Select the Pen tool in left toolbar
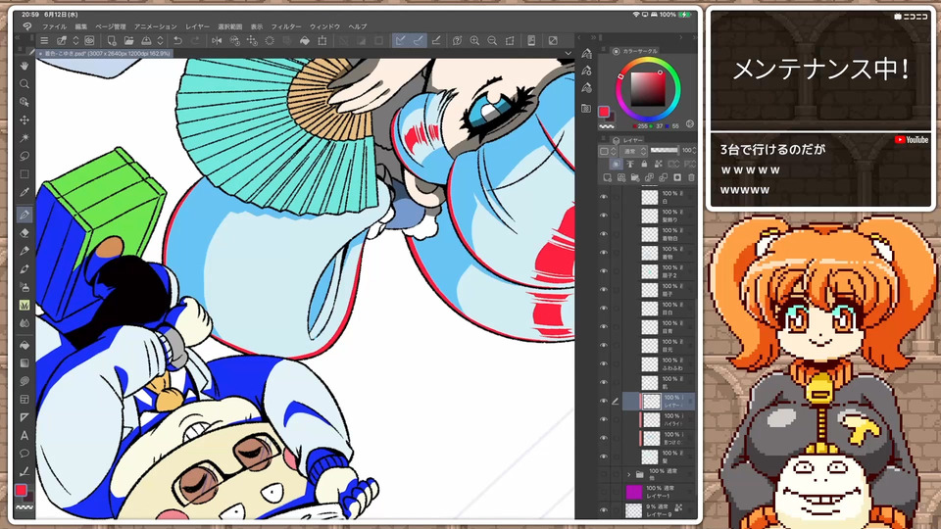 click(x=25, y=215)
